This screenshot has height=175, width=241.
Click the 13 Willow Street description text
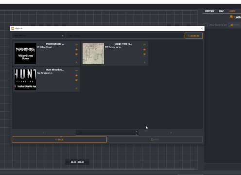click(45, 47)
